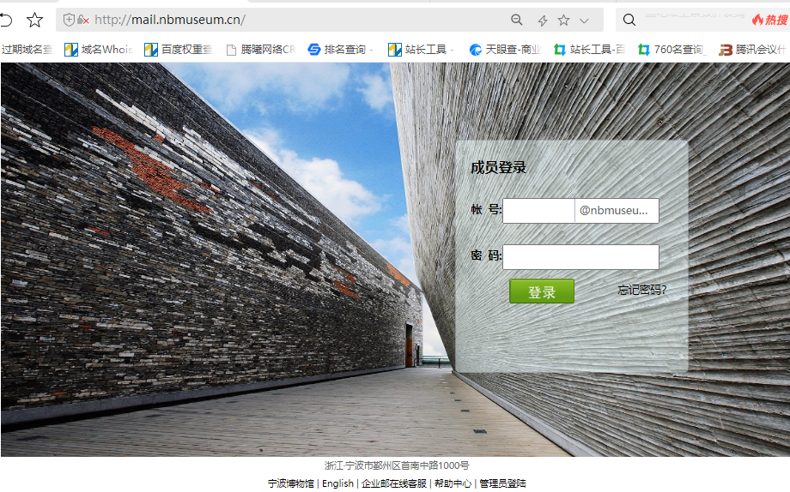The height and width of the screenshot is (492, 790).
Task: Open the 天眼查 bookmark
Action: point(505,50)
